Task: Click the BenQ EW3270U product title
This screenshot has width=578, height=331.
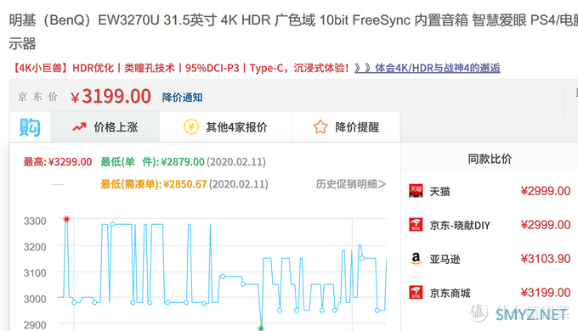Action: [x=293, y=31]
